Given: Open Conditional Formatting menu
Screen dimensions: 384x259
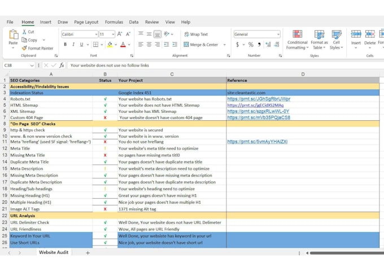Looking at the screenshot, I should click(297, 40).
